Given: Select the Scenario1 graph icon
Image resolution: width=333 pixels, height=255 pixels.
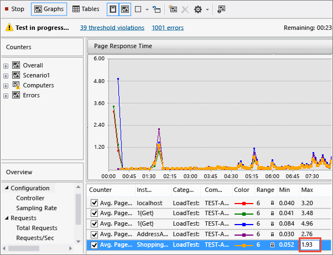Looking at the screenshot, I should click(x=16, y=75).
